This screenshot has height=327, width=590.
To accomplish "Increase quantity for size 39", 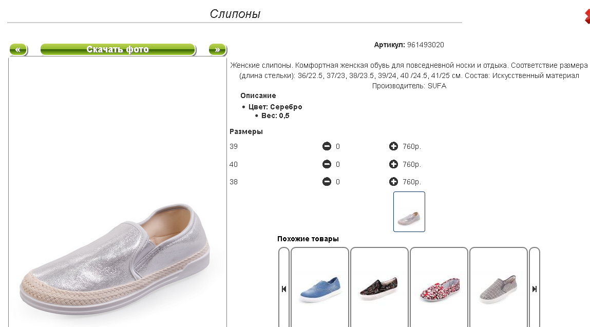I will [x=393, y=147].
